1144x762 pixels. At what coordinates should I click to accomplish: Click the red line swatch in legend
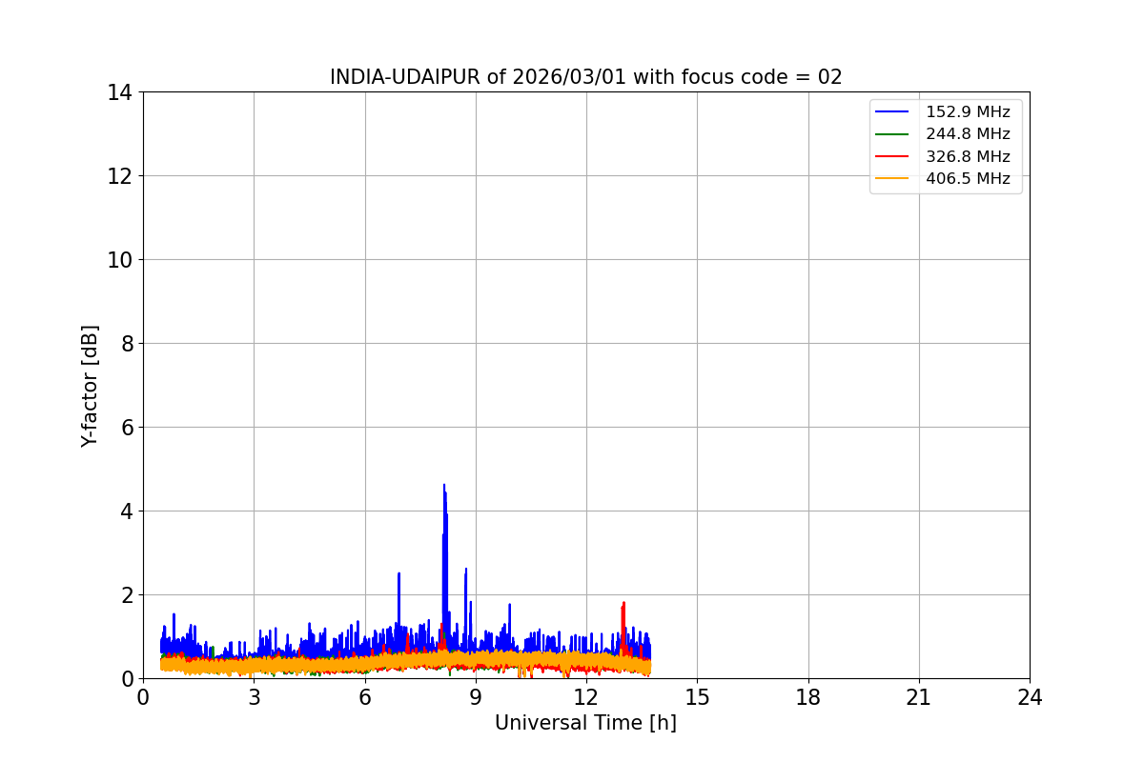pyautogui.click(x=892, y=156)
